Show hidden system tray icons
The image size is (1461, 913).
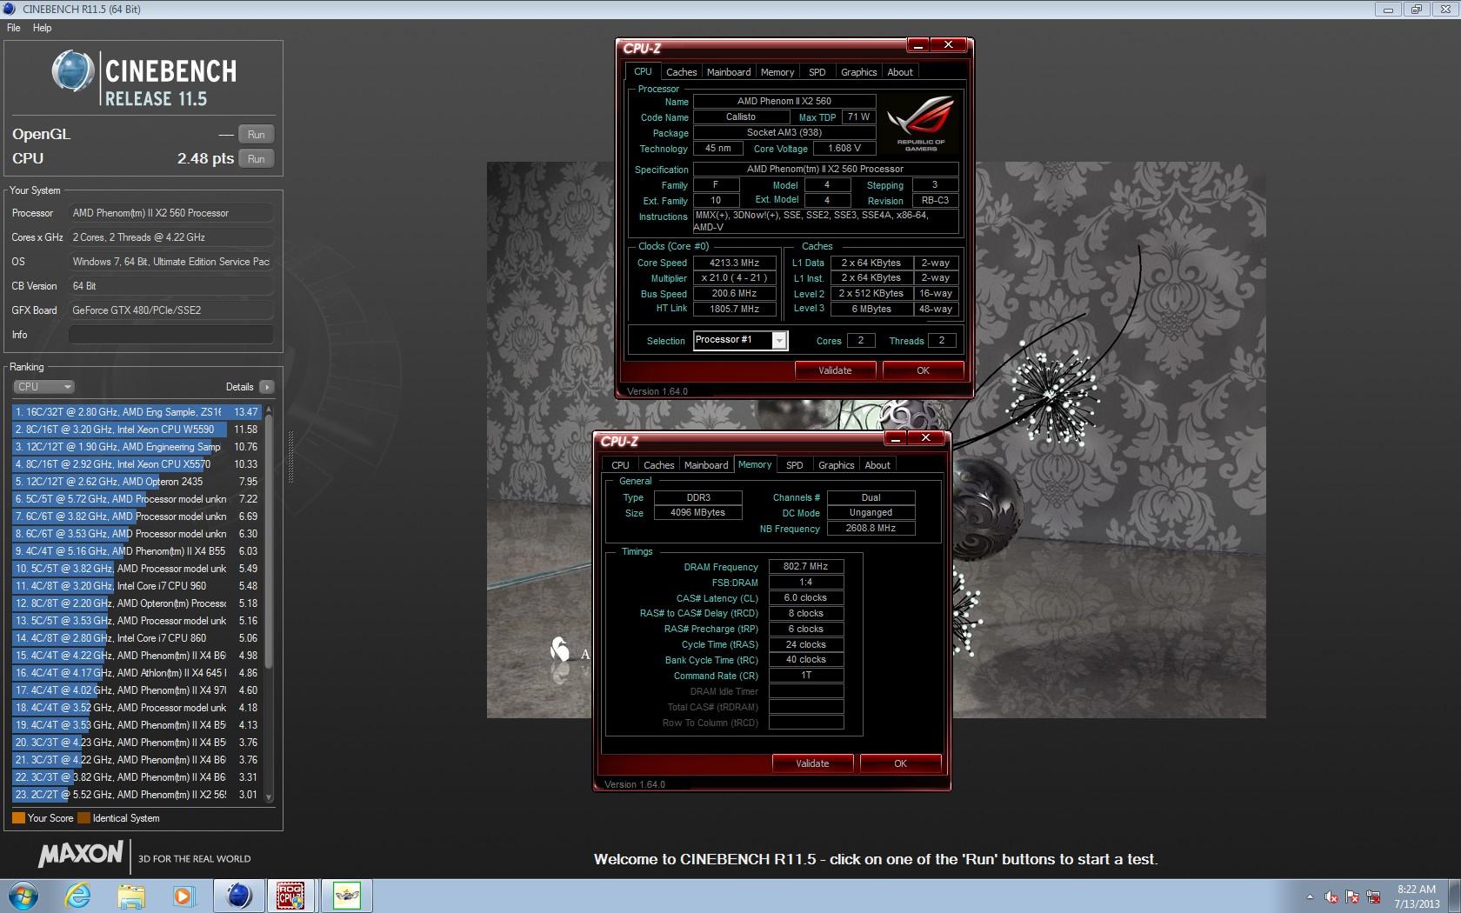click(1310, 896)
